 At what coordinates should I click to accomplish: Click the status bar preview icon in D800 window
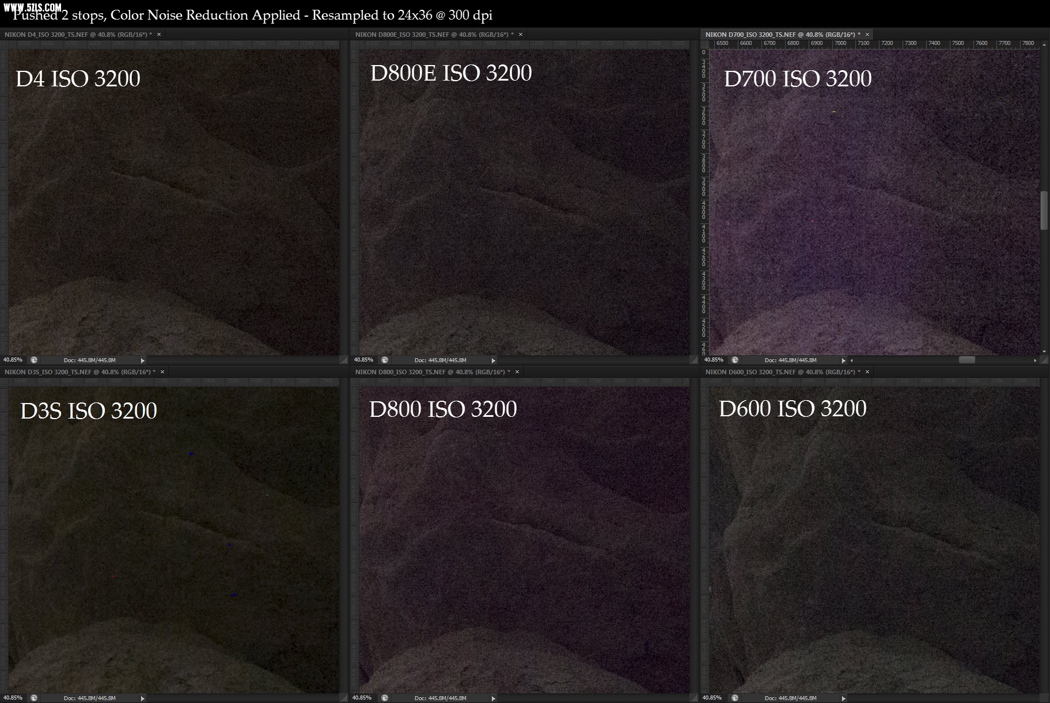[x=384, y=698]
